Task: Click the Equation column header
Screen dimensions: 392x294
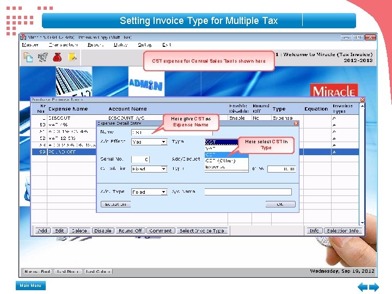Action: click(x=316, y=109)
